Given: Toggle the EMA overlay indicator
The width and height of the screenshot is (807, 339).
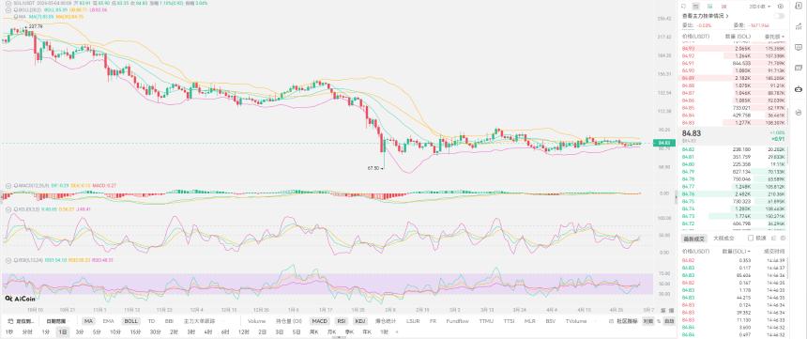Looking at the screenshot, I should coord(108,321).
